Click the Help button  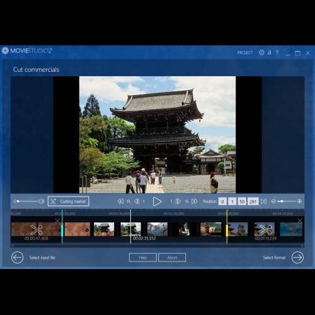click(143, 258)
